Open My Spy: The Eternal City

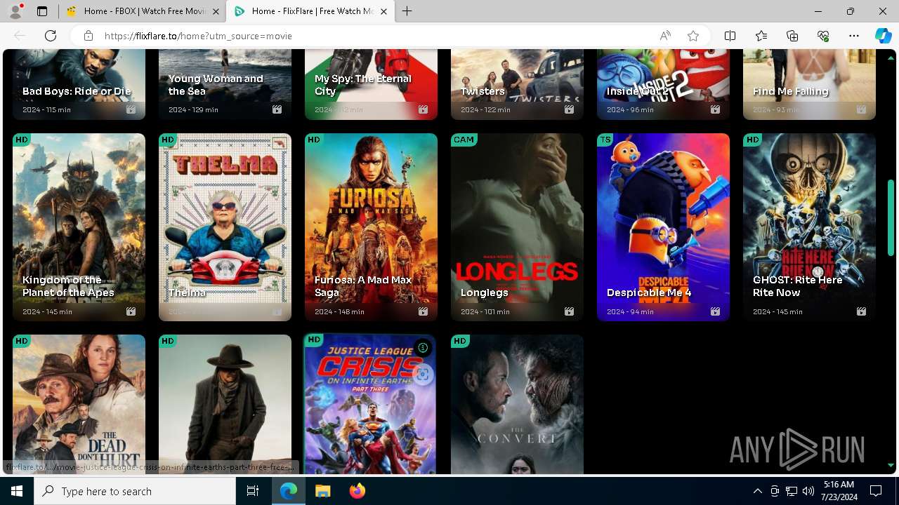click(x=363, y=85)
